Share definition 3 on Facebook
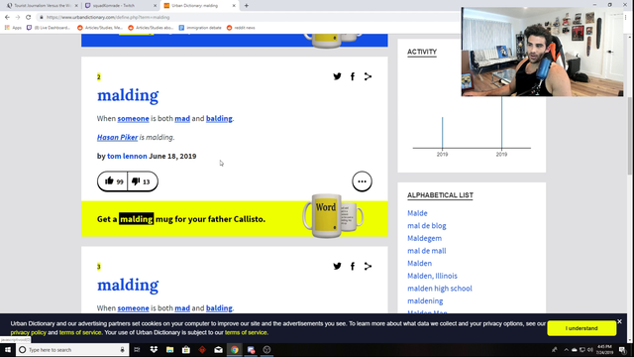Screen dimensions: 634x357 353,266
